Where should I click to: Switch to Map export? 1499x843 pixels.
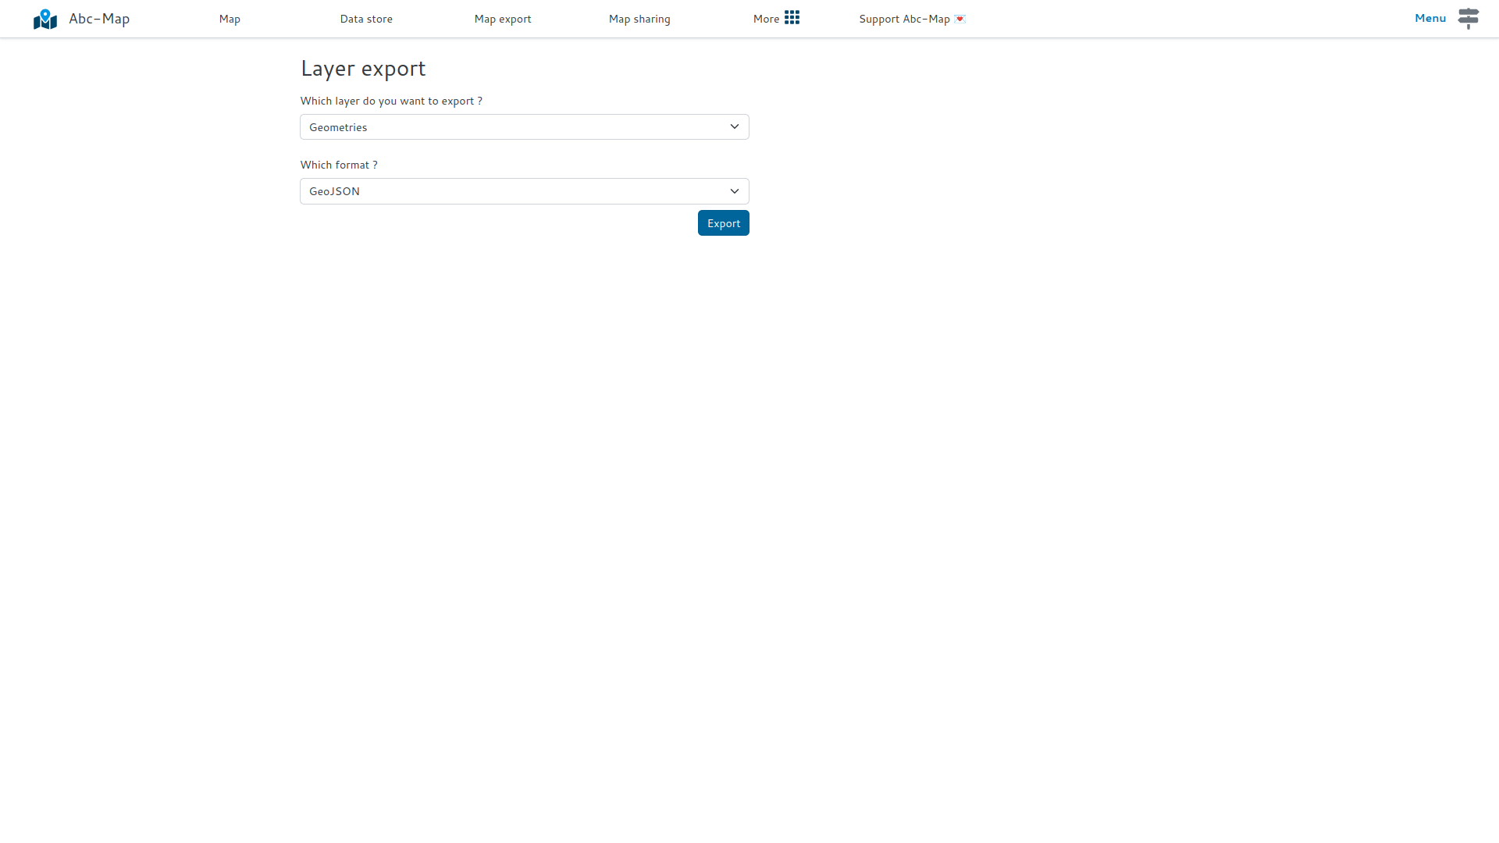502,19
